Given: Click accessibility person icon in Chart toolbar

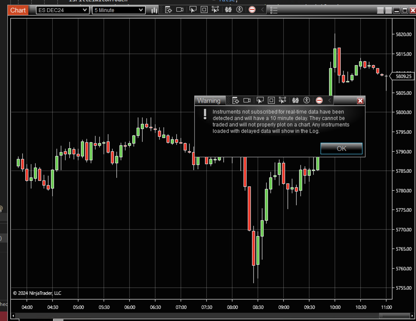Looking at the screenshot, I should pos(239,10).
